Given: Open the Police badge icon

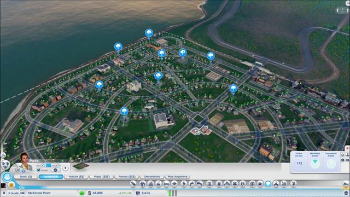Looking at the screenshot, I should (243, 184).
